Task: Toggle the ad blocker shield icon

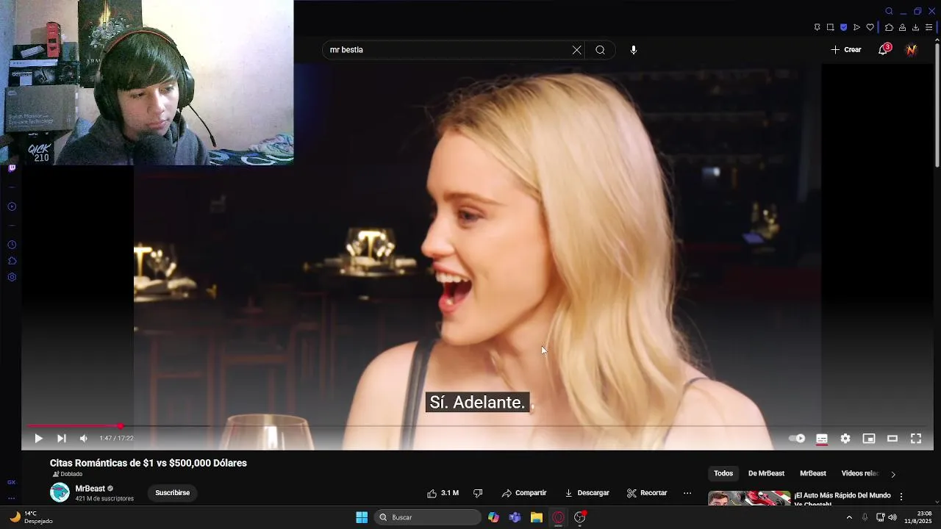Action: click(x=843, y=27)
